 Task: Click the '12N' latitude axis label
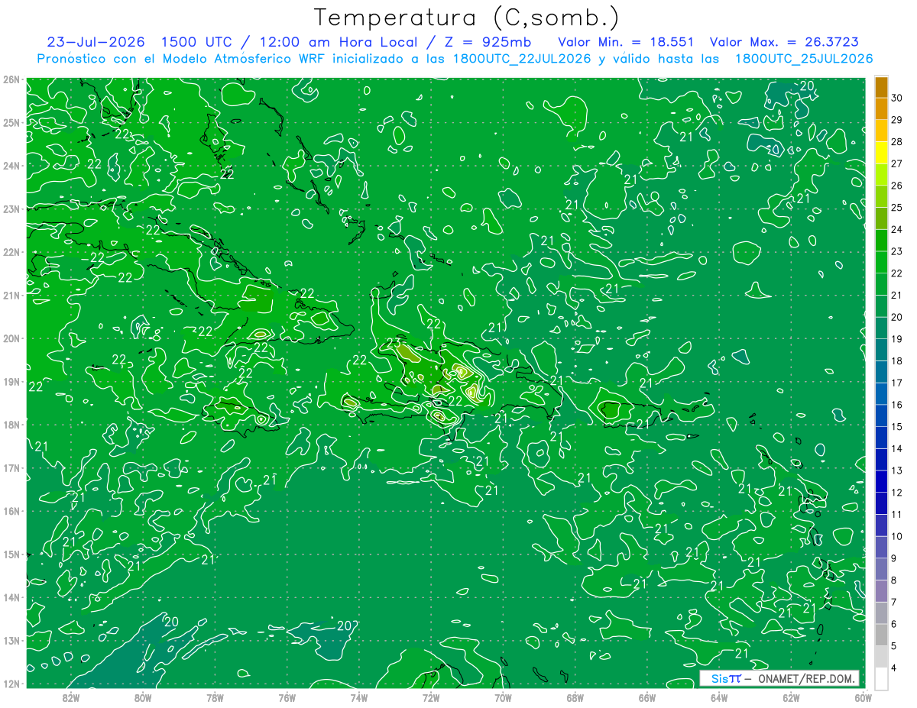tap(11, 684)
